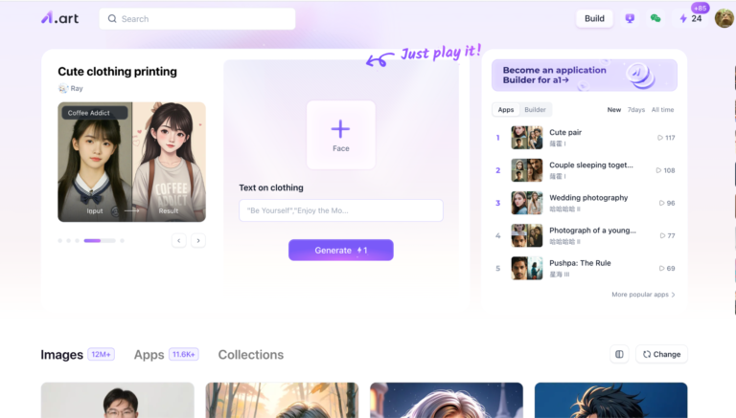The width and height of the screenshot is (736, 418).
Task: Show next example with right arrow
Action: (198, 240)
